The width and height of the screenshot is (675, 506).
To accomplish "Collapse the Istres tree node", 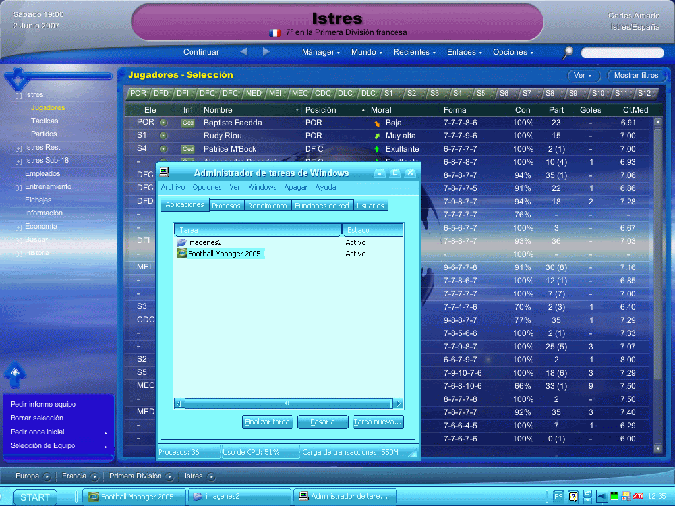I will 18,96.
